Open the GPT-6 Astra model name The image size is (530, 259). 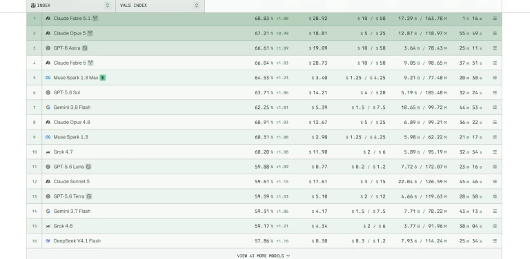[67, 48]
